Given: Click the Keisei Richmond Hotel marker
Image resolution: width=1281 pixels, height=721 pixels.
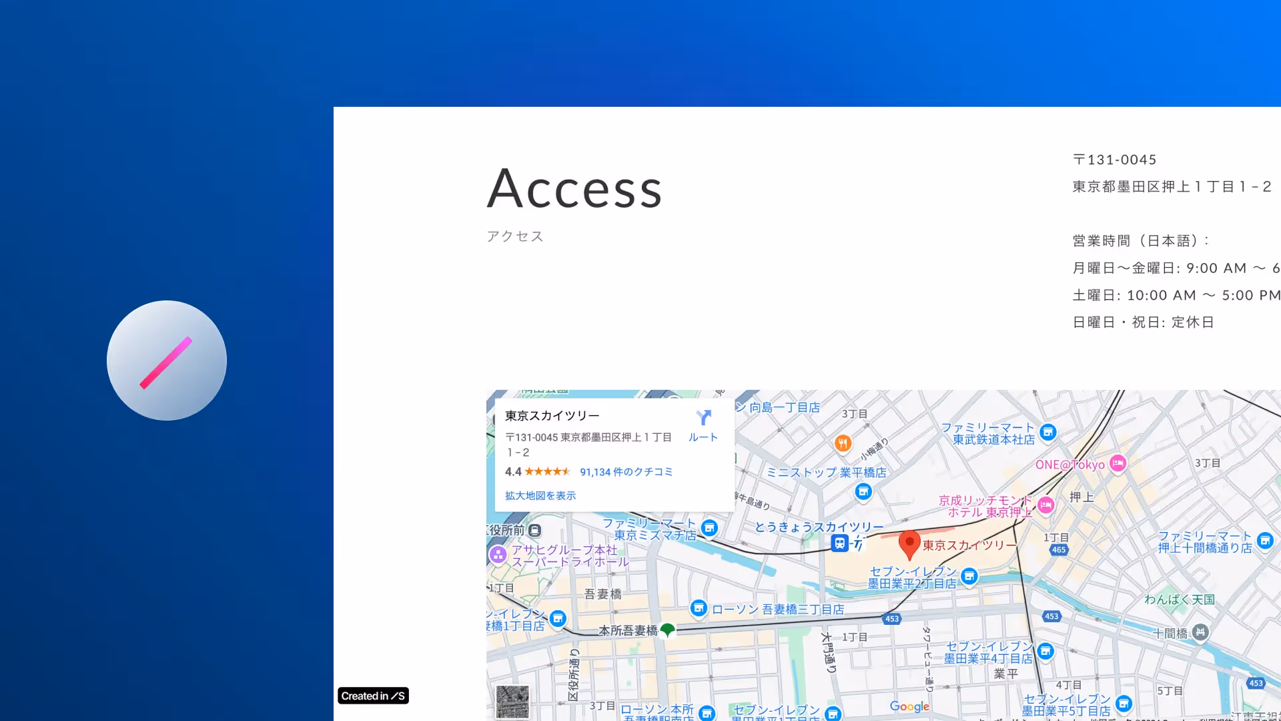Looking at the screenshot, I should (1046, 505).
